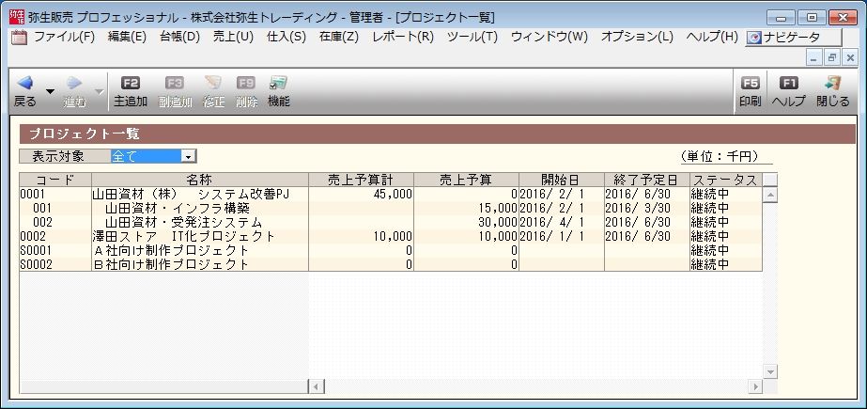Open the ウィンドウ(W) menu
The image size is (867, 409).
[x=550, y=37]
